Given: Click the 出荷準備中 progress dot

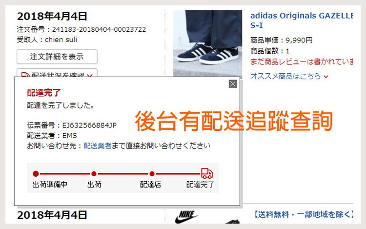Looking at the screenshot, I should (36, 174).
